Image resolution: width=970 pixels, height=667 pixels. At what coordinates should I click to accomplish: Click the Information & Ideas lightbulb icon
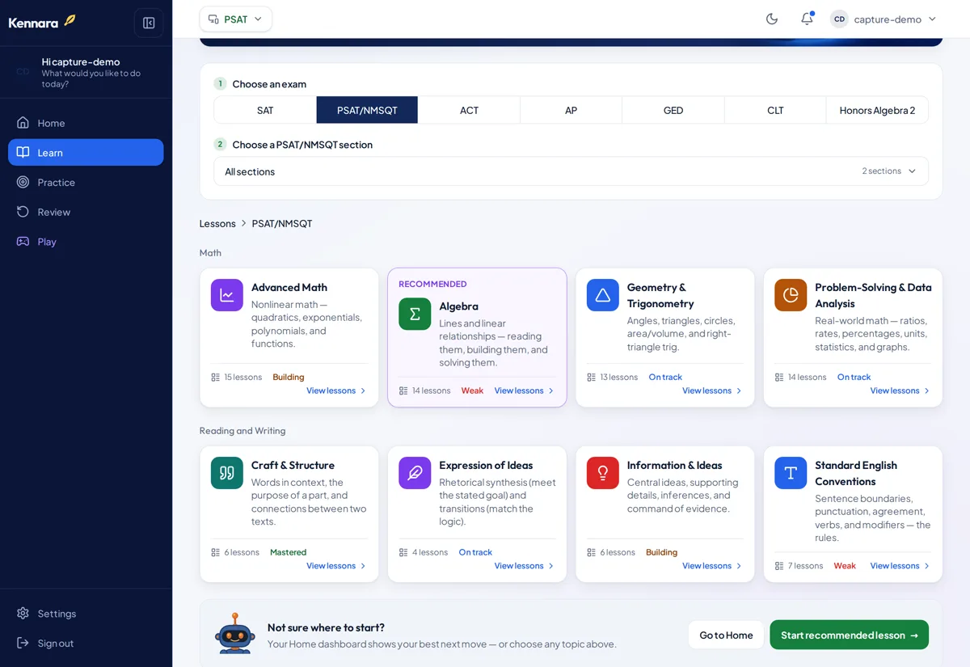(x=603, y=473)
